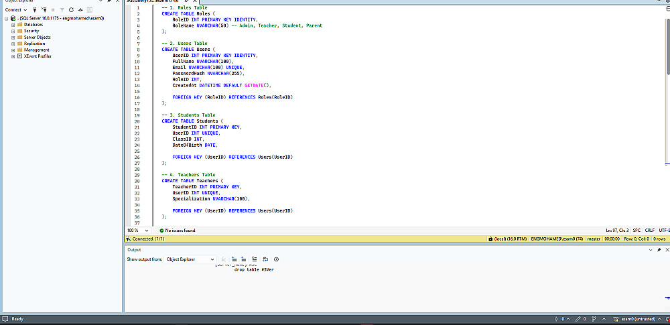Open the Show output from combo box
Image resolution: width=670 pixels, height=325 pixels.
(x=190, y=259)
